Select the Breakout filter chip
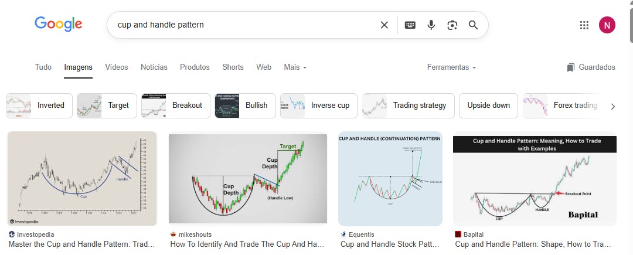The image size is (633, 255). 176,106
